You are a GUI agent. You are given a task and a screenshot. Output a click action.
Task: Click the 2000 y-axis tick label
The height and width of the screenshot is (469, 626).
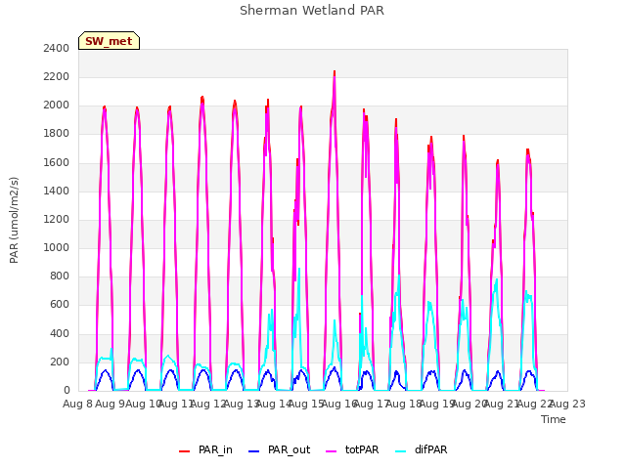coord(57,106)
